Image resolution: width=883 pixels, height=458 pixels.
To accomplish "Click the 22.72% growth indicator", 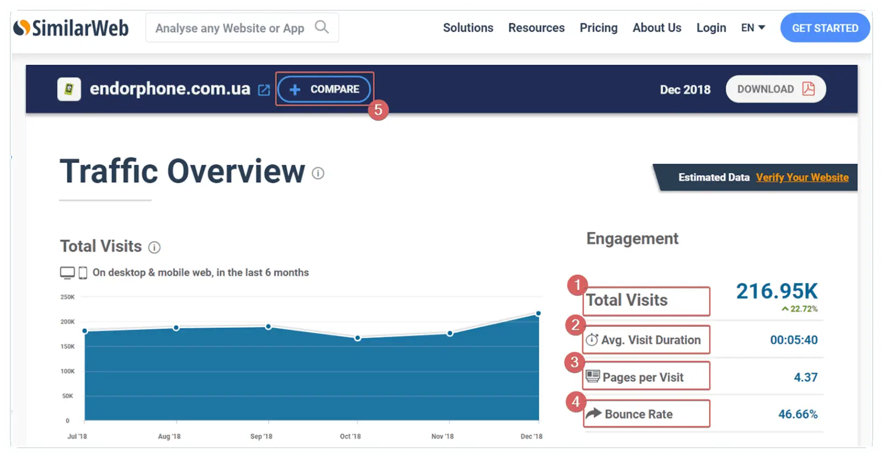I will pos(799,309).
